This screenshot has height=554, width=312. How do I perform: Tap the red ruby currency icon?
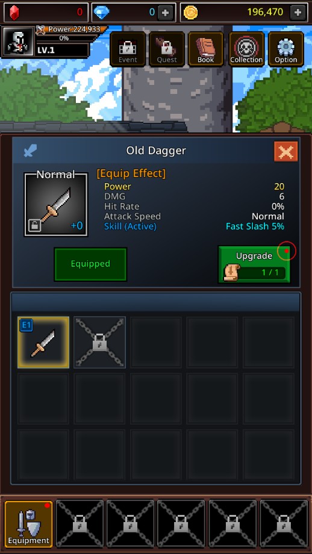click(14, 13)
